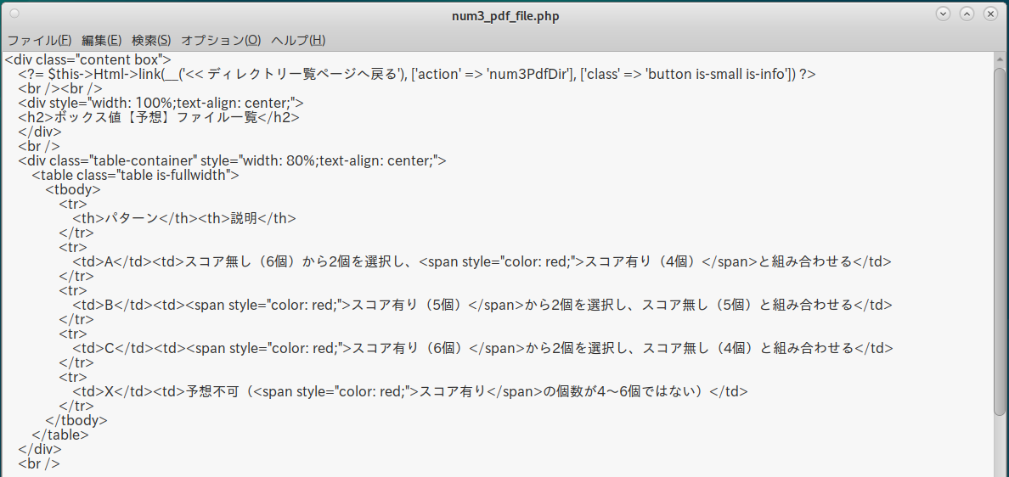
Task: Open the 検索(S) menu
Action: (151, 40)
